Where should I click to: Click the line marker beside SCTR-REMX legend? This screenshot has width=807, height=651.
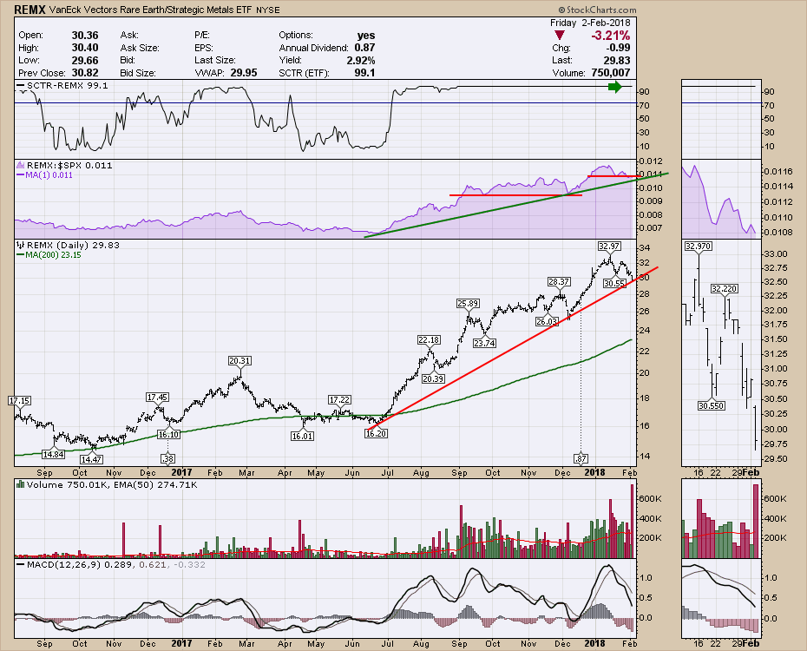[21, 85]
